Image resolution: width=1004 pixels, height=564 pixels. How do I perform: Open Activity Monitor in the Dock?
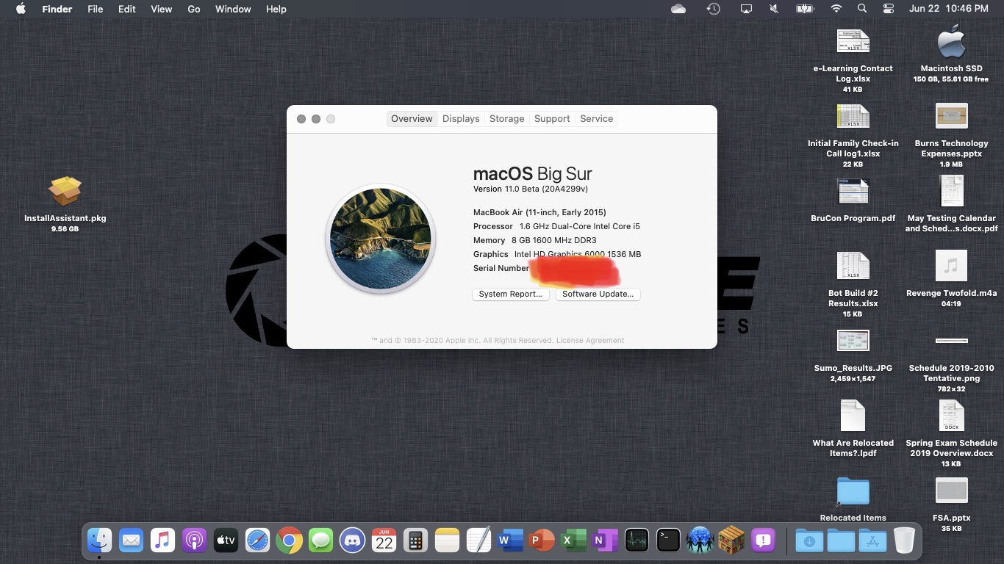pos(637,541)
